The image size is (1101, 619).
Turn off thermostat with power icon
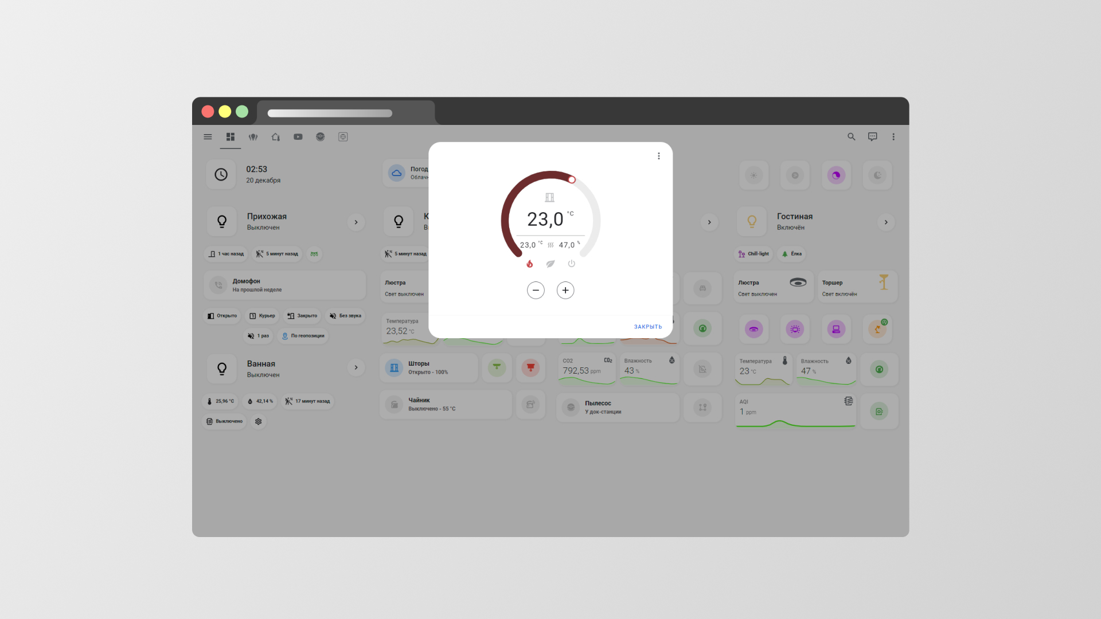[x=571, y=264]
